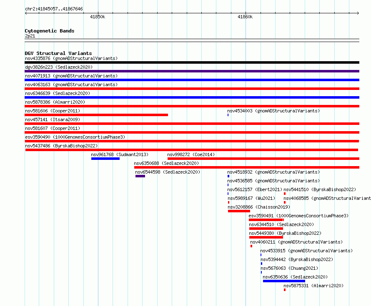Open nsv5676063 Chuang2021 entry

pyautogui.click(x=289, y=268)
